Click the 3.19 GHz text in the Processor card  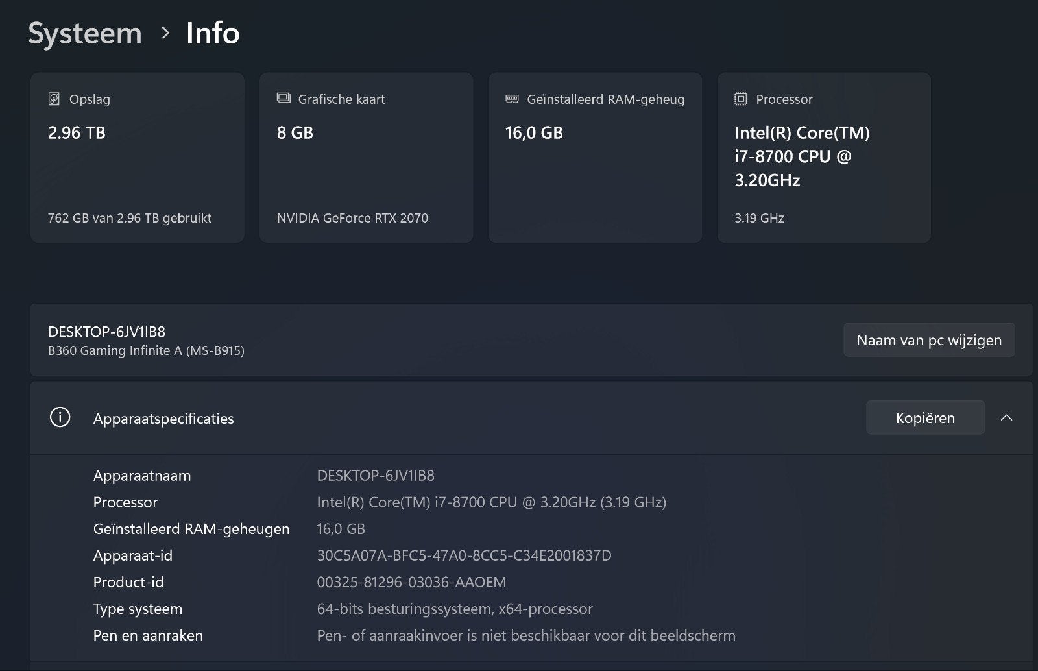click(x=760, y=218)
